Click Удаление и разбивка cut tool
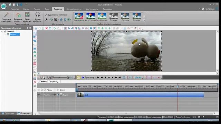Viewport: 221px width, 124px height. click(x=56, y=15)
